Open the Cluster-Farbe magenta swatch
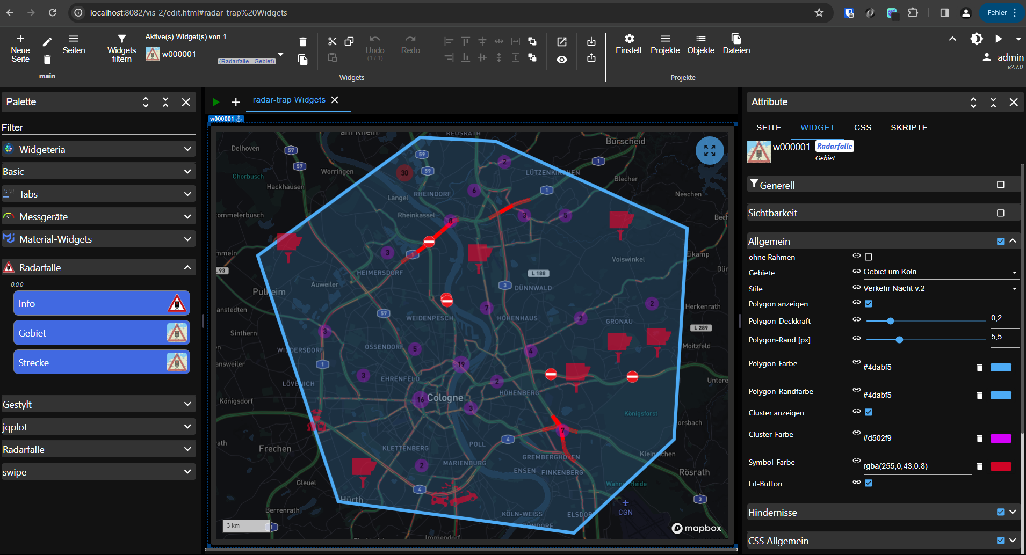The image size is (1026, 555). click(x=1001, y=439)
